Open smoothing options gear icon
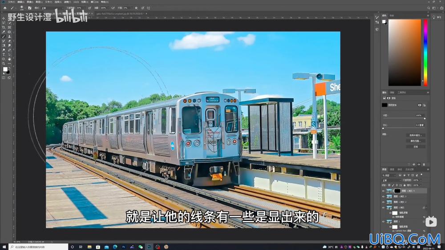Screen dimensions: 445x250 tap(136, 8)
